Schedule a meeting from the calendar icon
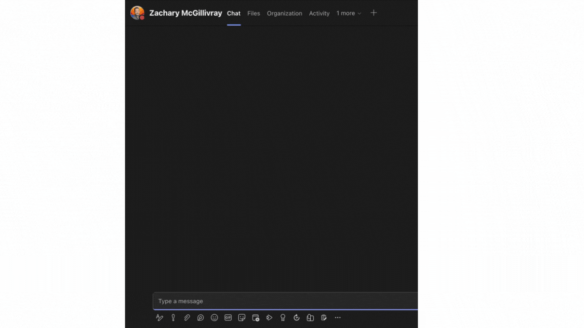This screenshot has width=584, height=328. pos(255,317)
